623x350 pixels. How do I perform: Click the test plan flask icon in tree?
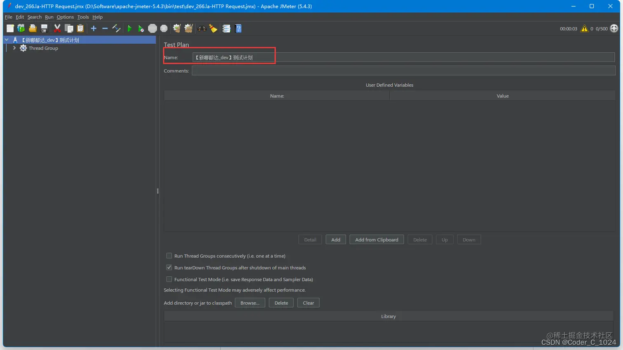pos(15,40)
